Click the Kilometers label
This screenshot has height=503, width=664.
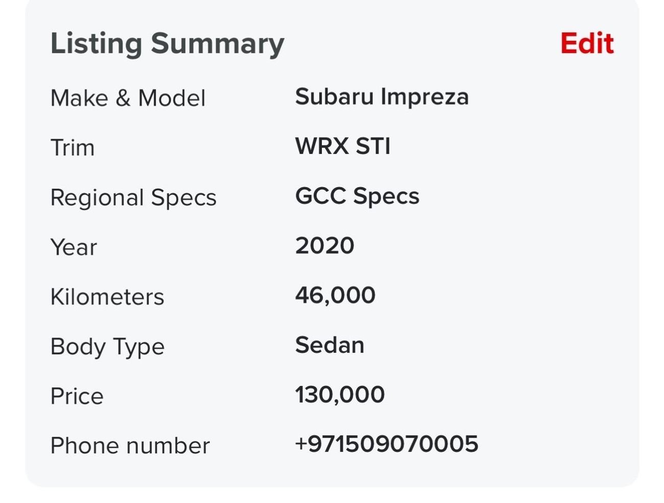[x=107, y=297]
